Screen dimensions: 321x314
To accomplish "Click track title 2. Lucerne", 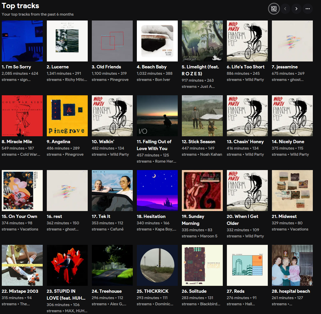I will (58, 67).
